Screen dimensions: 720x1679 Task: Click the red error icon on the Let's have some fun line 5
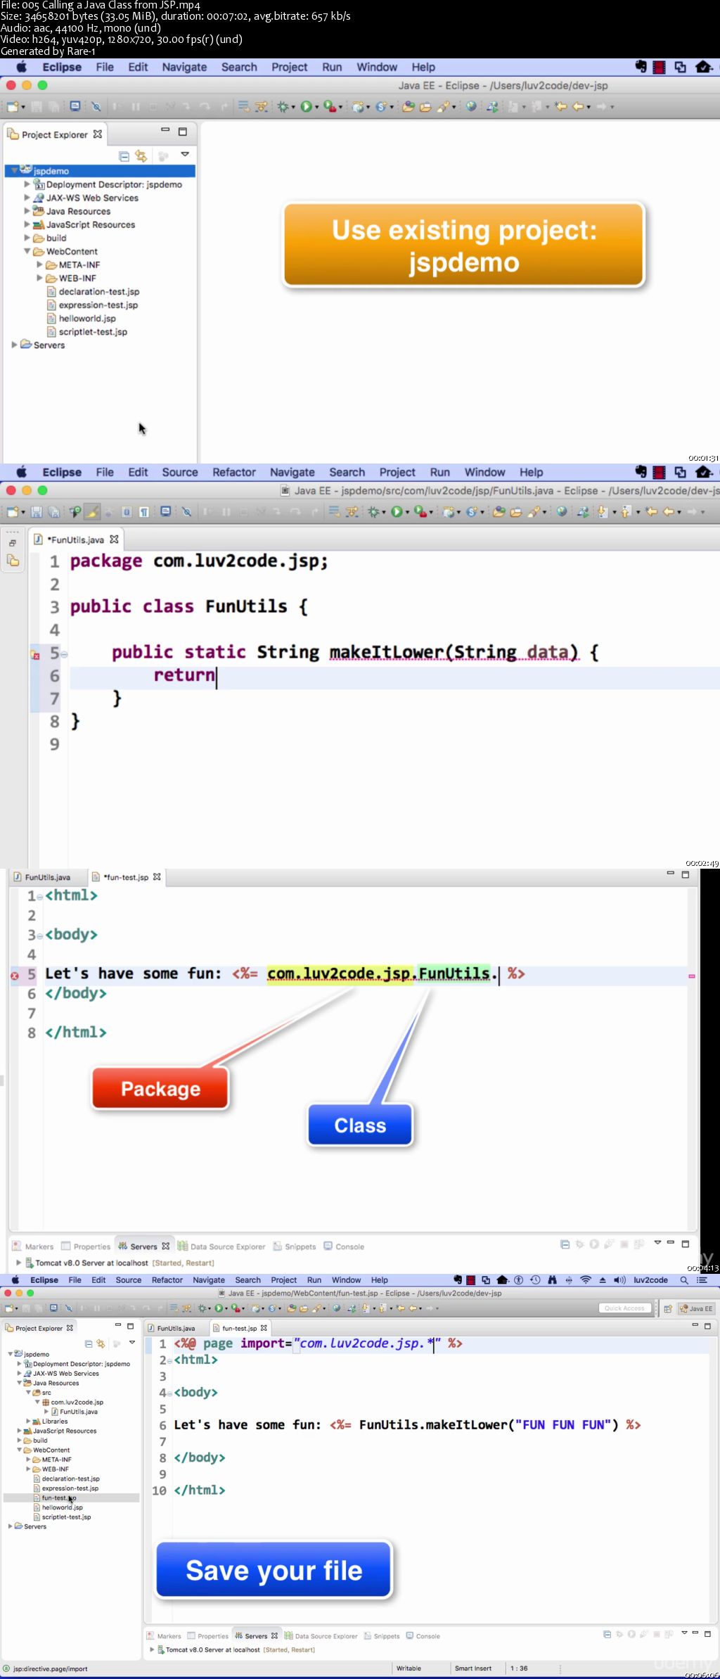15,976
